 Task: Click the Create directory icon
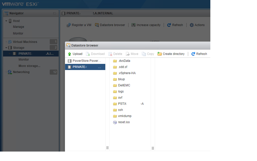pos(160,54)
